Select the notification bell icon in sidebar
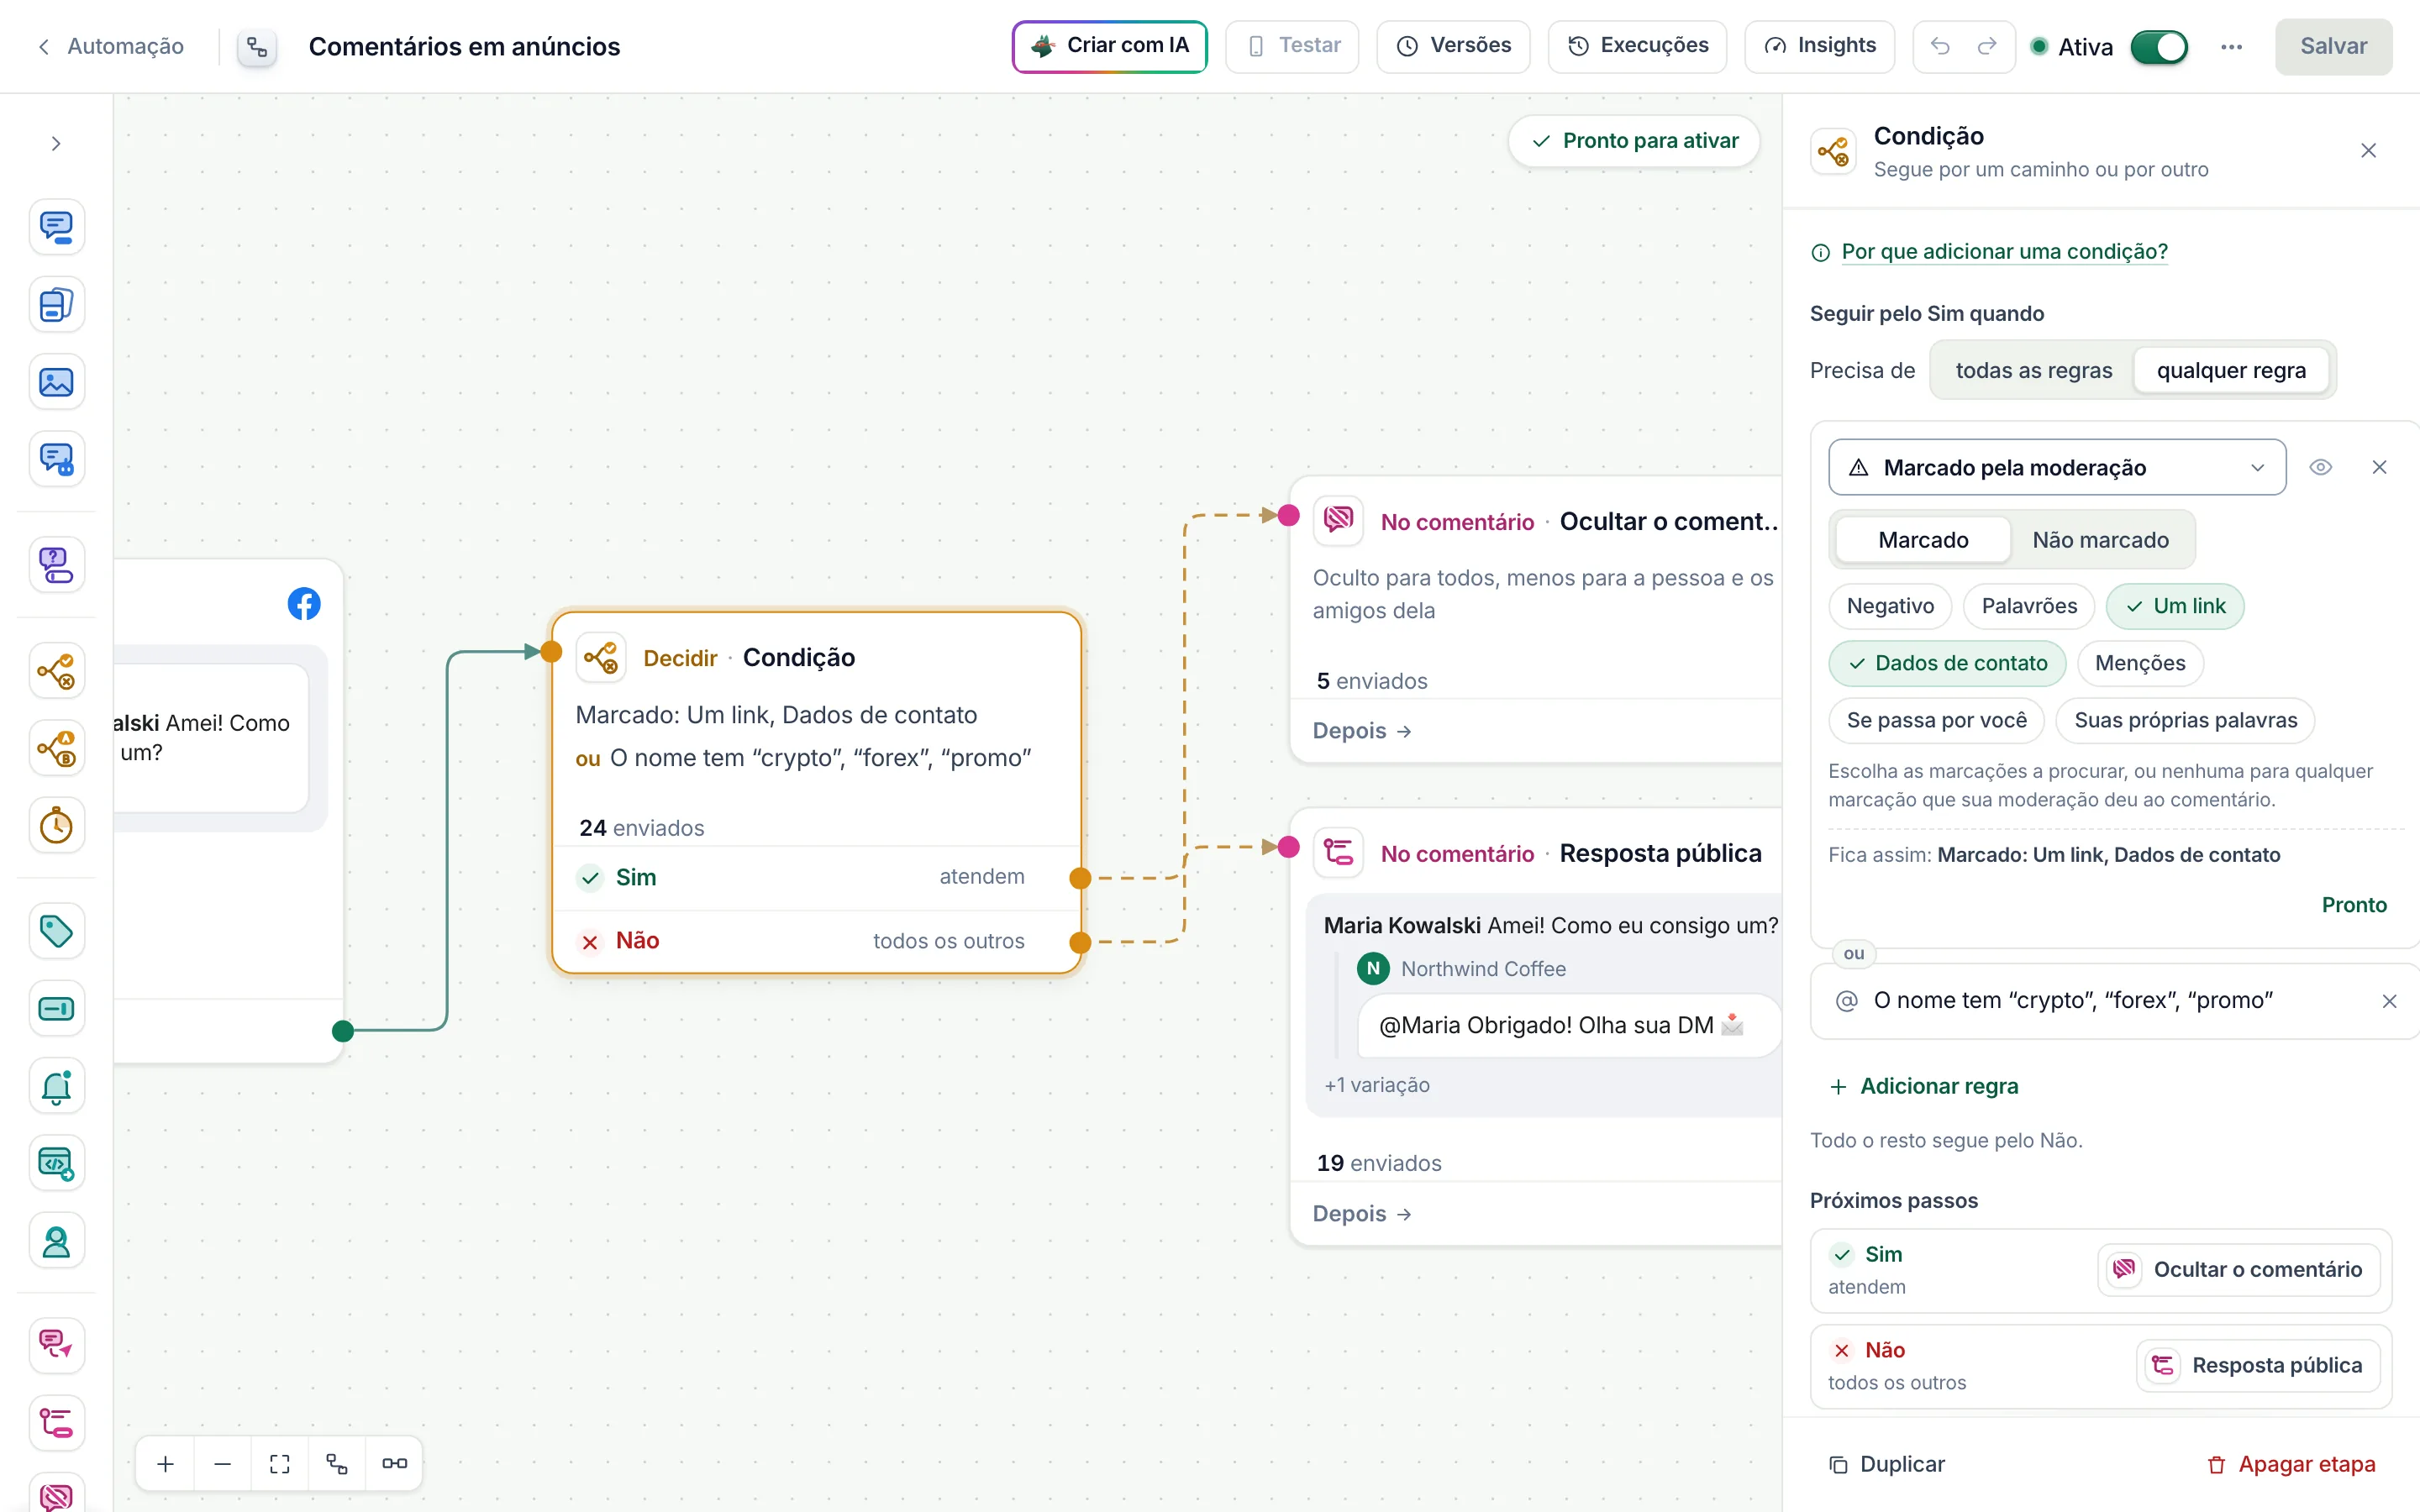The image size is (2420, 1512). point(56,1086)
